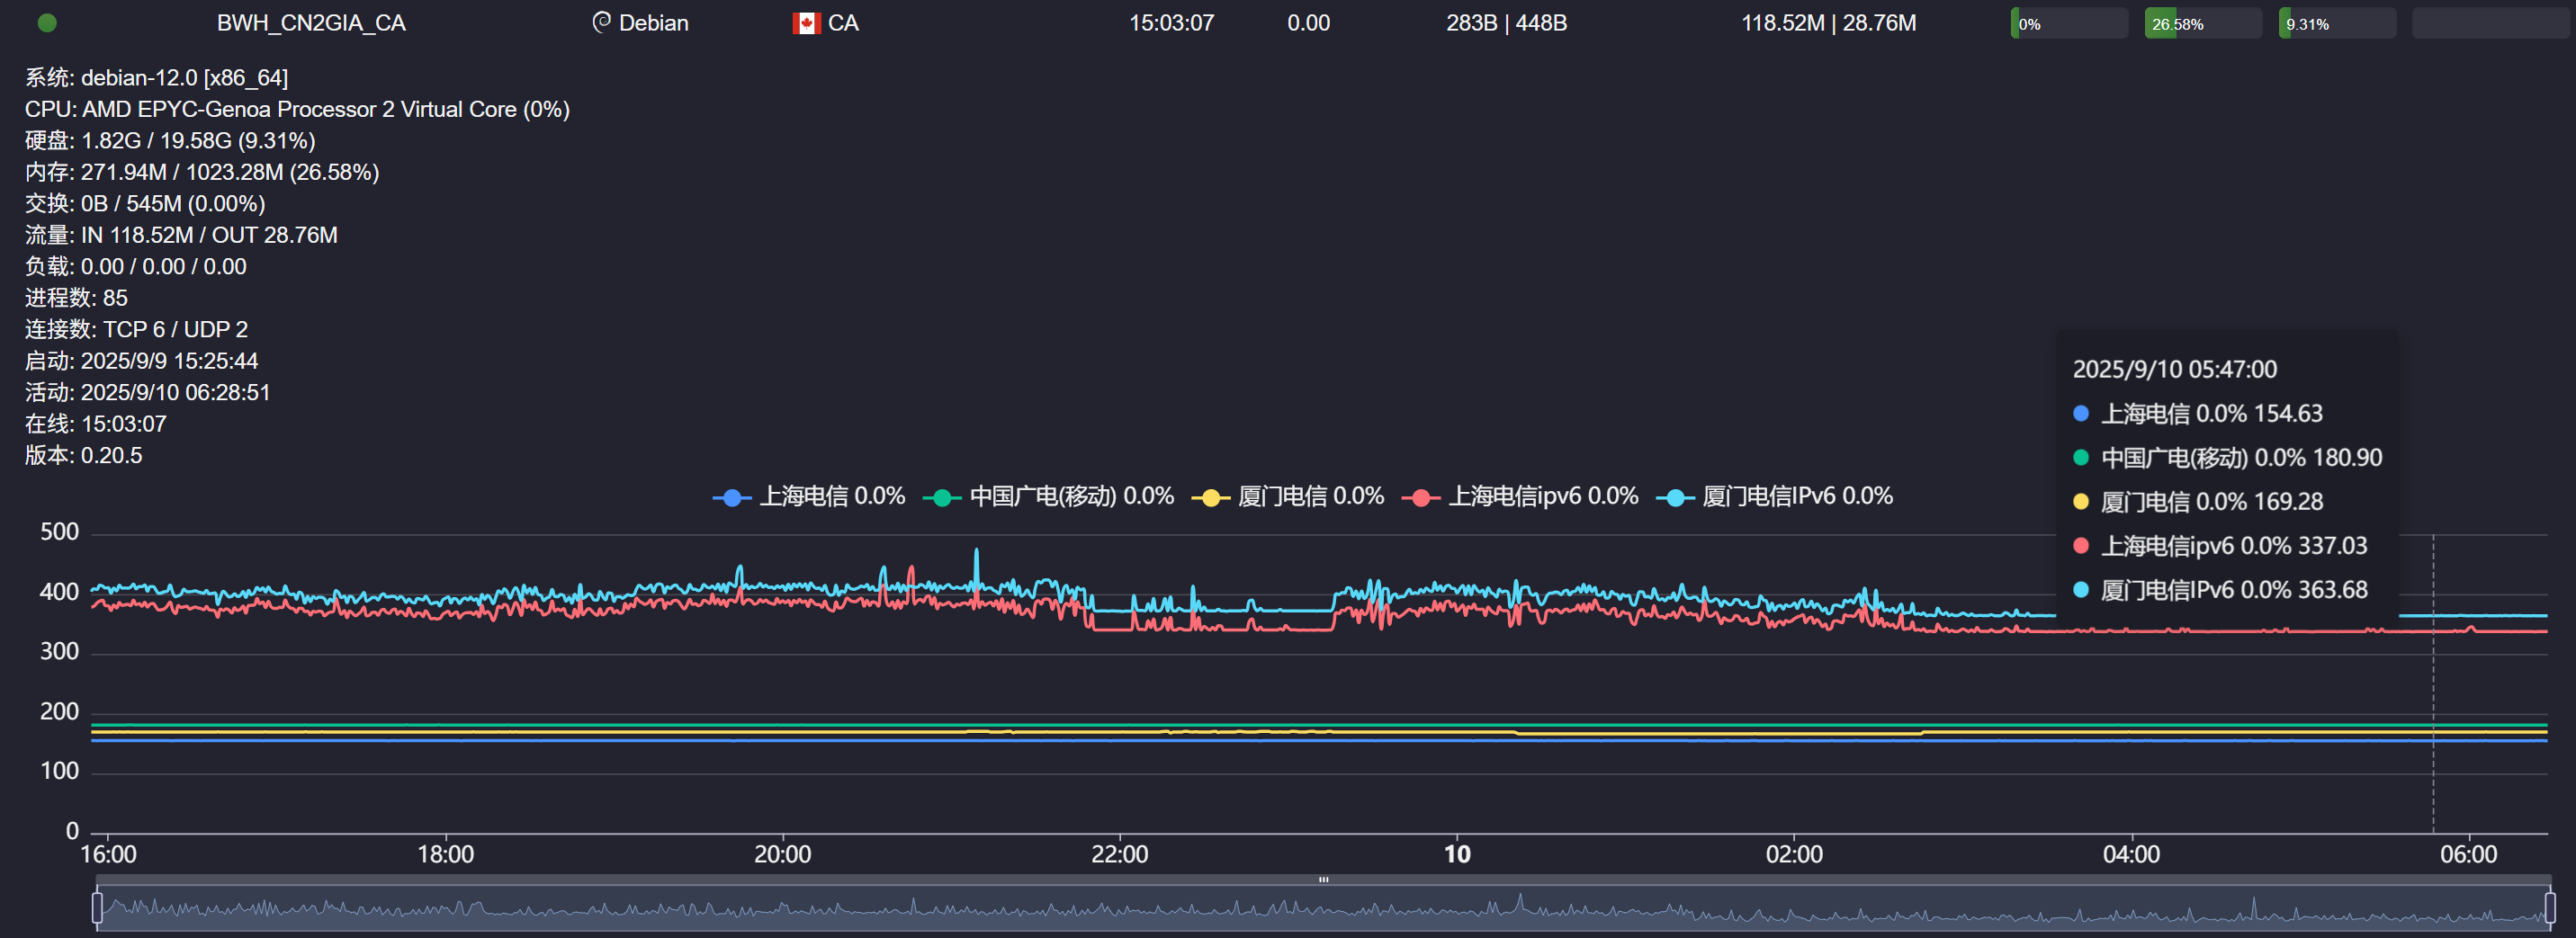Click the bold 10 date tick on axis
The image size is (2576, 938).
[x=1457, y=855]
